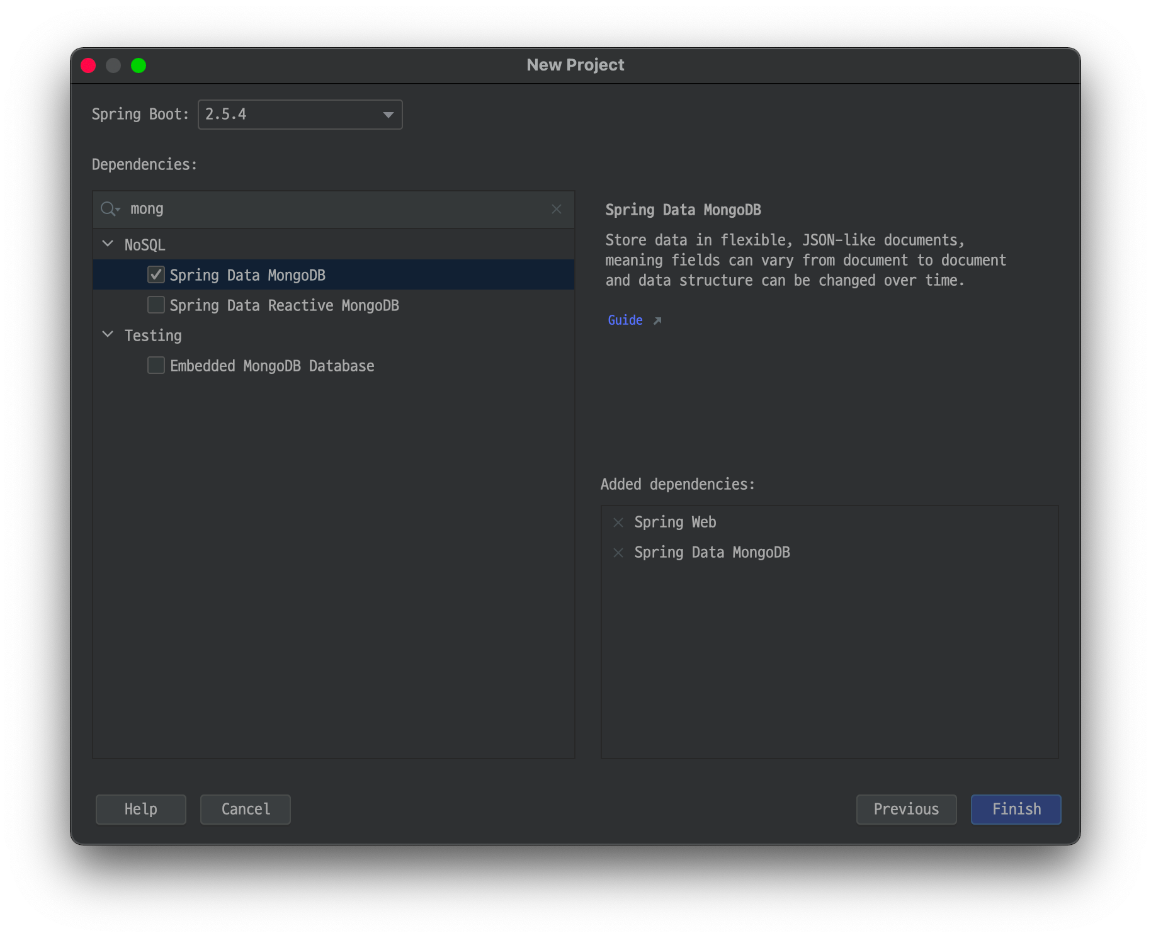Image resolution: width=1151 pixels, height=938 pixels.
Task: Select the Spring Data Reactive MongoDB row label
Action: [x=285, y=306]
